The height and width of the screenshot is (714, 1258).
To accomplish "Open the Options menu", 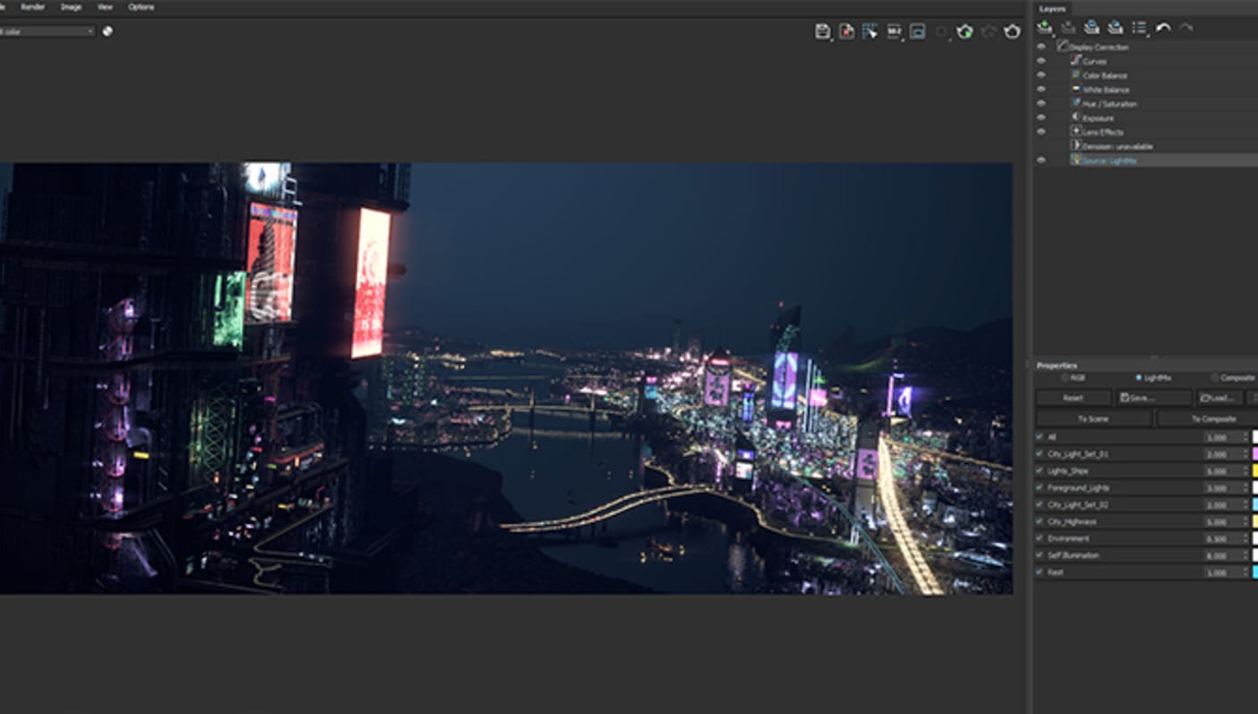I will [141, 7].
